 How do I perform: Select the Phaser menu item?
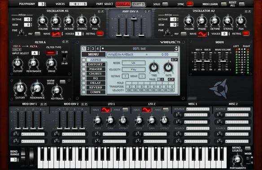point(96,69)
